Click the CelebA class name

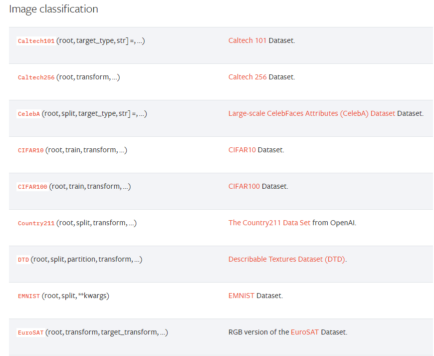[29, 114]
